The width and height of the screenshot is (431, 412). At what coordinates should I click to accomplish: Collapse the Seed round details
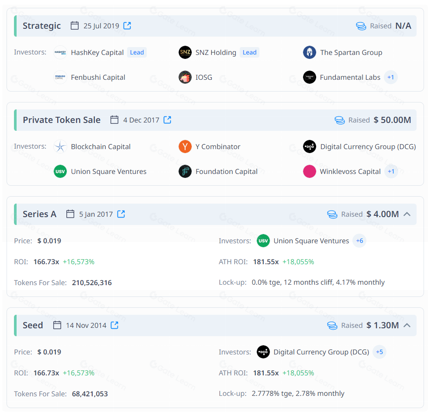click(x=407, y=325)
